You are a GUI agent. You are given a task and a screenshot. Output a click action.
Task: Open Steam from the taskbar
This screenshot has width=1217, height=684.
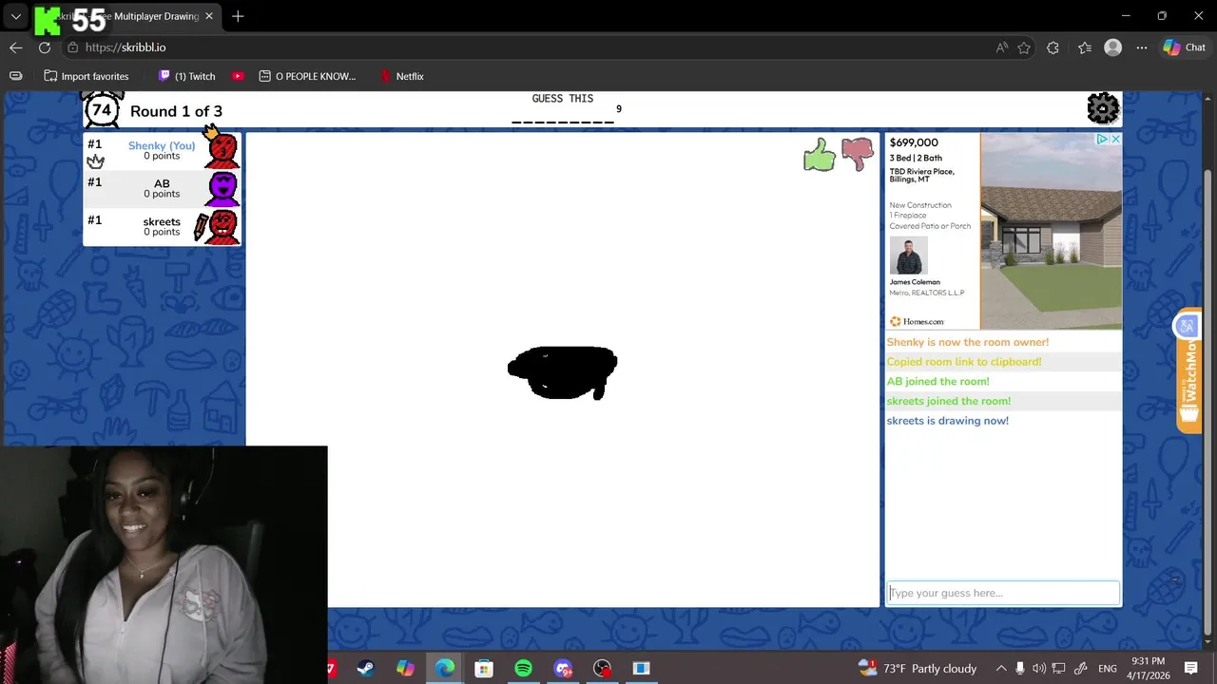(x=365, y=669)
